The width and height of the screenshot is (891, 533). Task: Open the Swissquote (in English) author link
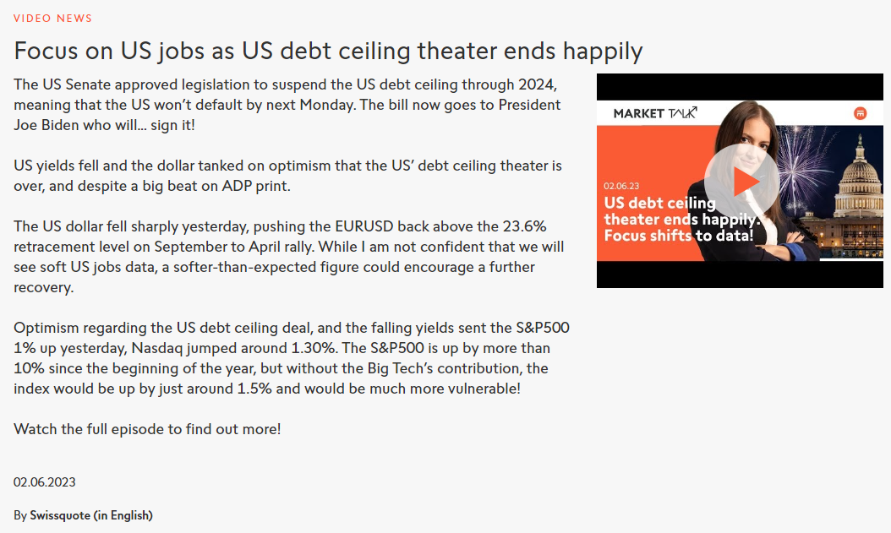91,515
